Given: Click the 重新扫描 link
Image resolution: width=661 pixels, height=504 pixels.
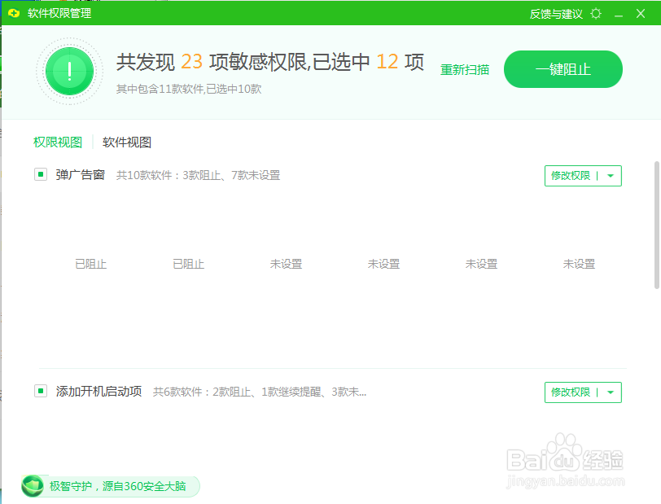Looking at the screenshot, I should click(465, 69).
